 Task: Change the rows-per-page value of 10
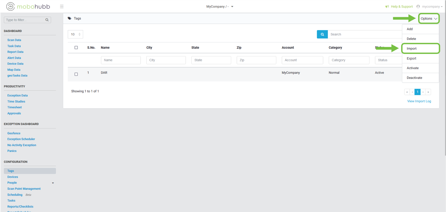pos(75,34)
